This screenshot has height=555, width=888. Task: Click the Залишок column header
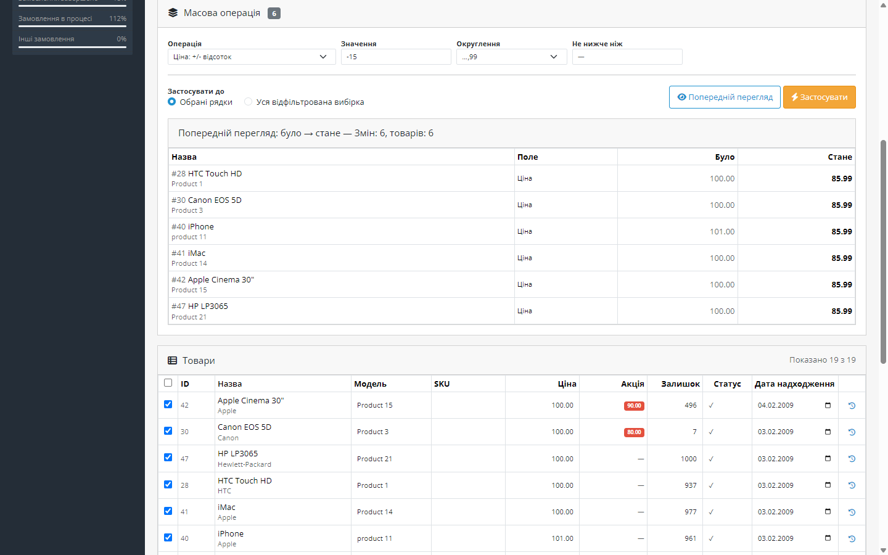click(x=680, y=384)
